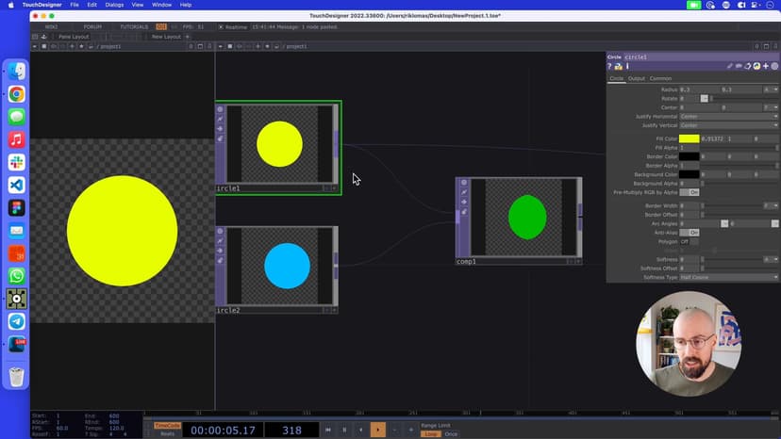Screen dimensions: 781x439
Task: Open WhatsApp from the dock
Action: pyautogui.click(x=17, y=276)
